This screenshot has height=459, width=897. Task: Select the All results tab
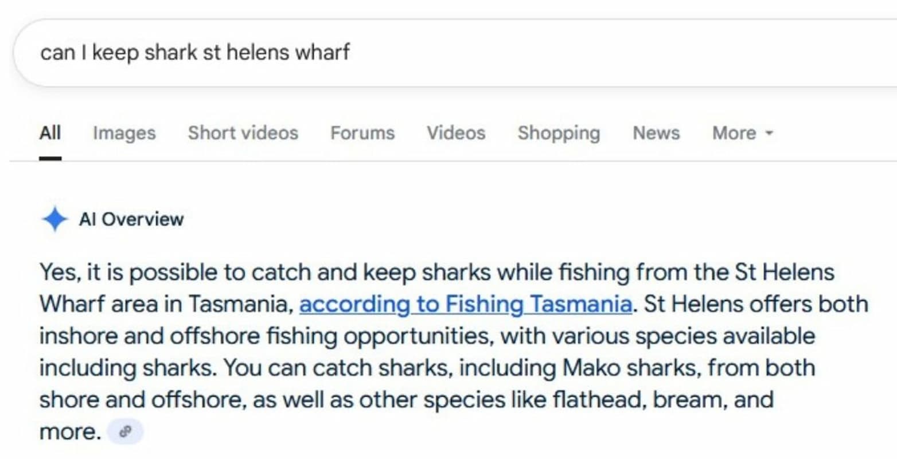click(50, 133)
